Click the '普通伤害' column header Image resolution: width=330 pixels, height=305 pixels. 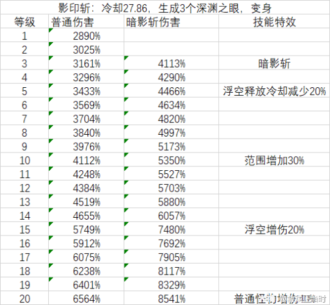tap(86, 21)
